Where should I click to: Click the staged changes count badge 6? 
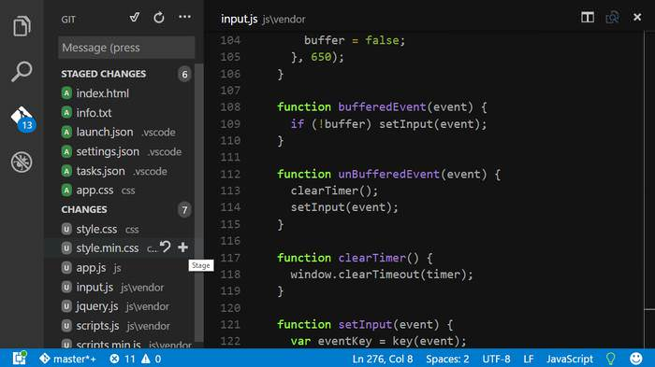[184, 74]
